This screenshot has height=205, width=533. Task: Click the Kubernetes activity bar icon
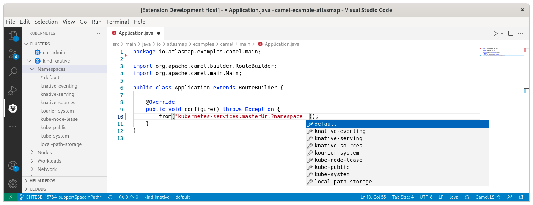click(x=13, y=108)
